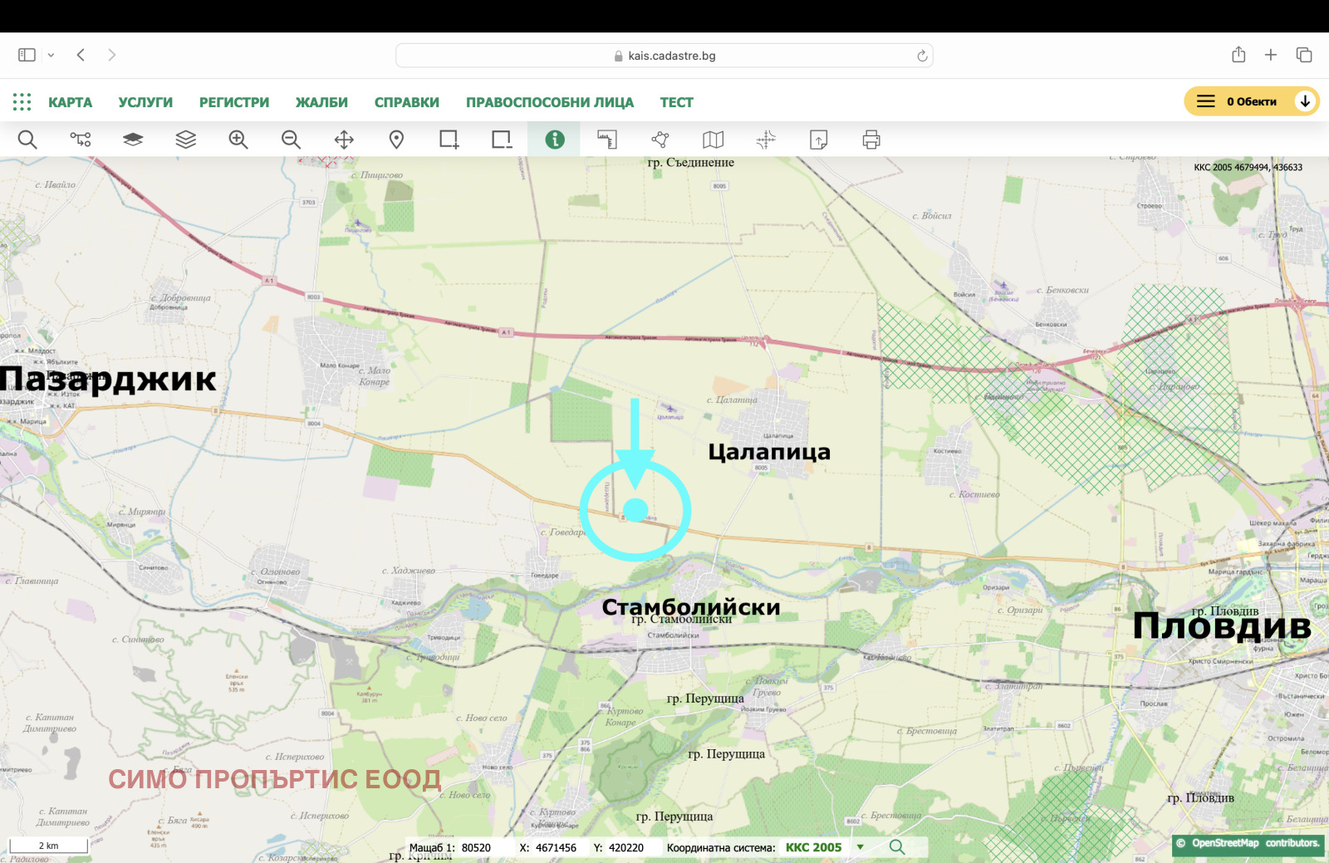Click the map search magnifier tool
This screenshot has height=863, width=1329.
coord(27,140)
